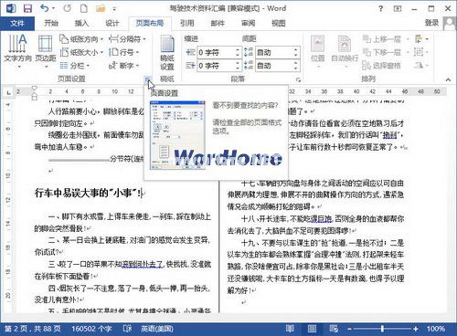The width and height of the screenshot is (457, 336).
Task: Open the 断字 hyphenation dropdown
Action: [123, 66]
